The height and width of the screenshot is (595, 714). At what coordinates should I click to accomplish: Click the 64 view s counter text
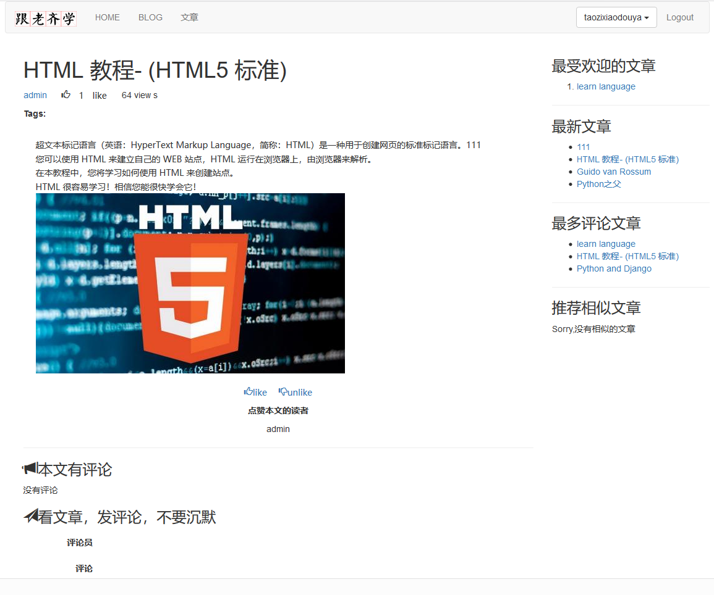pyautogui.click(x=139, y=95)
